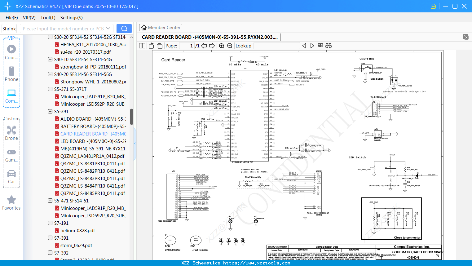This screenshot has width=472, height=266.
Task: Go to the next page arrow
Action: pos(212,46)
